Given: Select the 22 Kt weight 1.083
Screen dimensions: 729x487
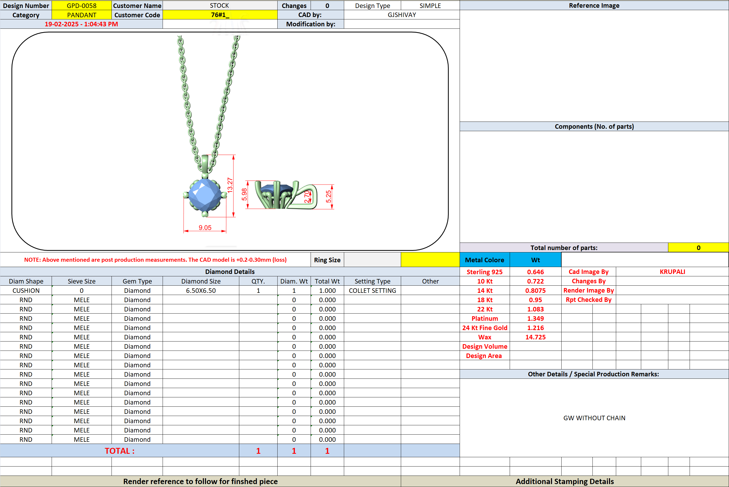Looking at the screenshot, I should (536, 309).
